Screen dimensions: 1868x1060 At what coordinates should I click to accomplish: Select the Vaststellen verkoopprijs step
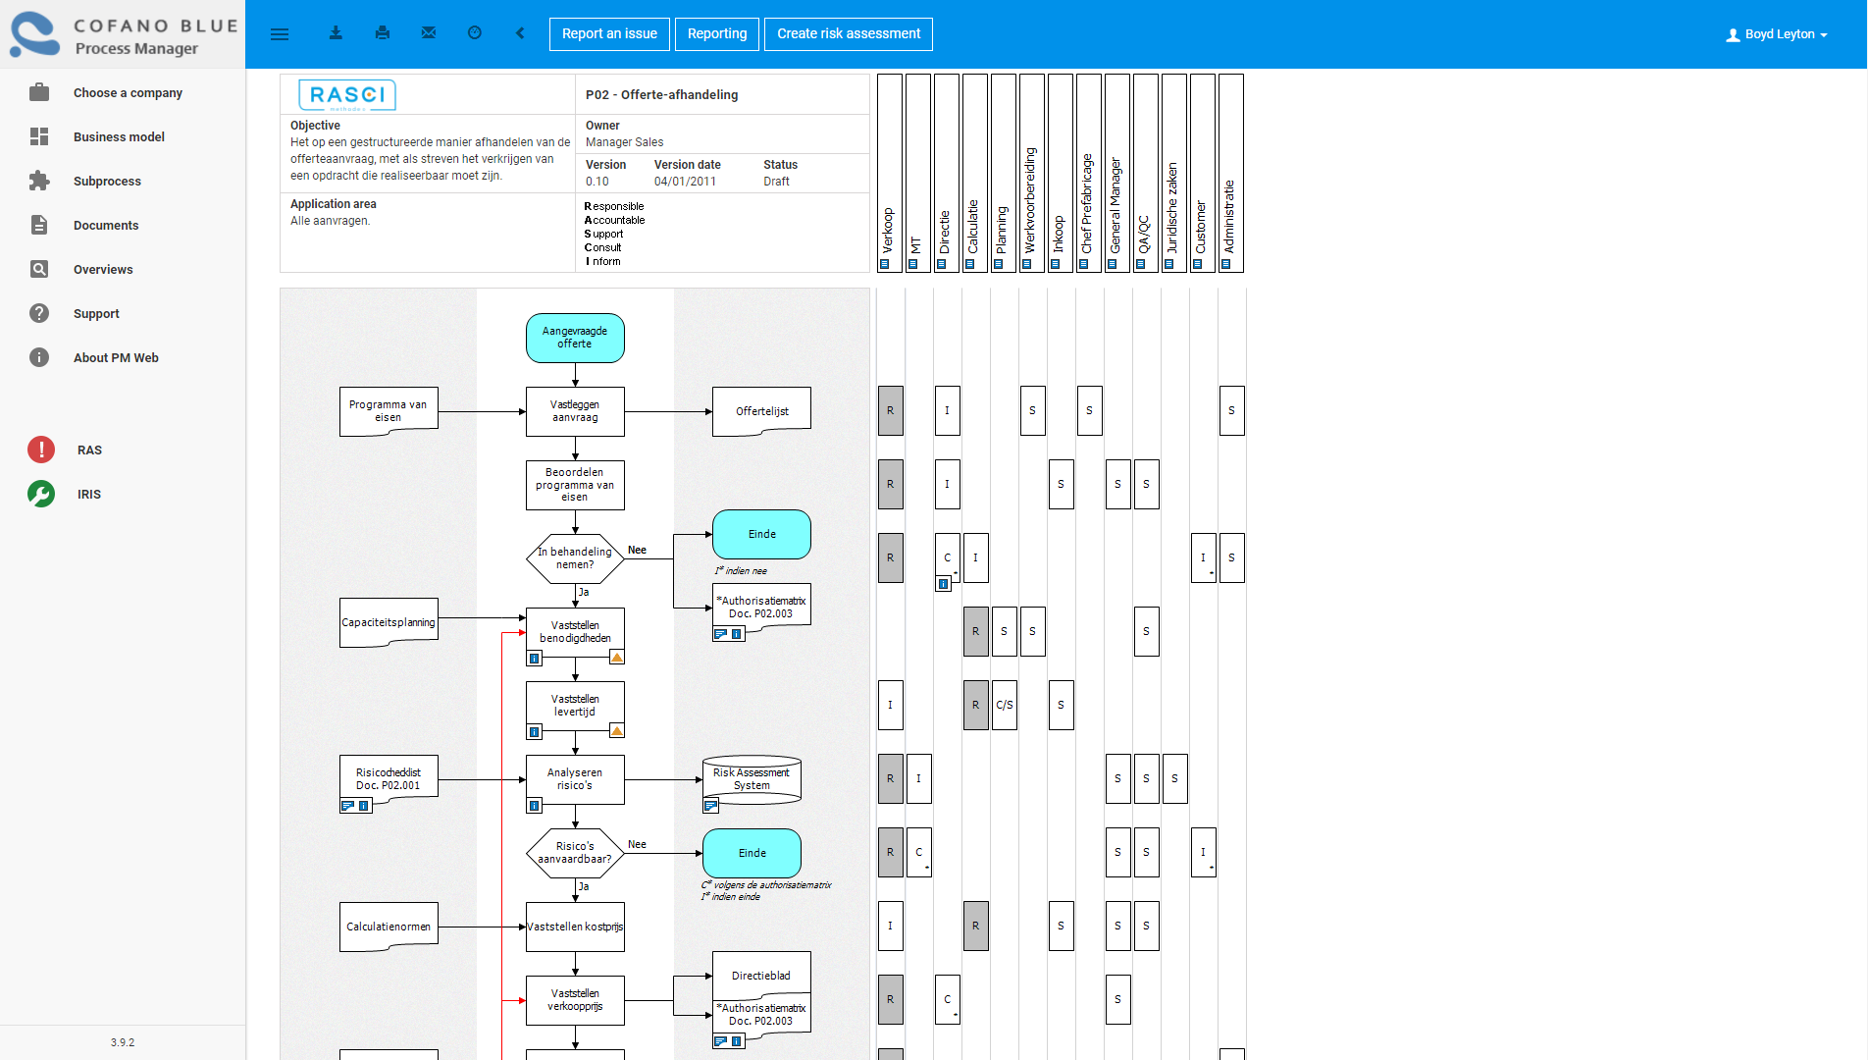coord(575,1000)
